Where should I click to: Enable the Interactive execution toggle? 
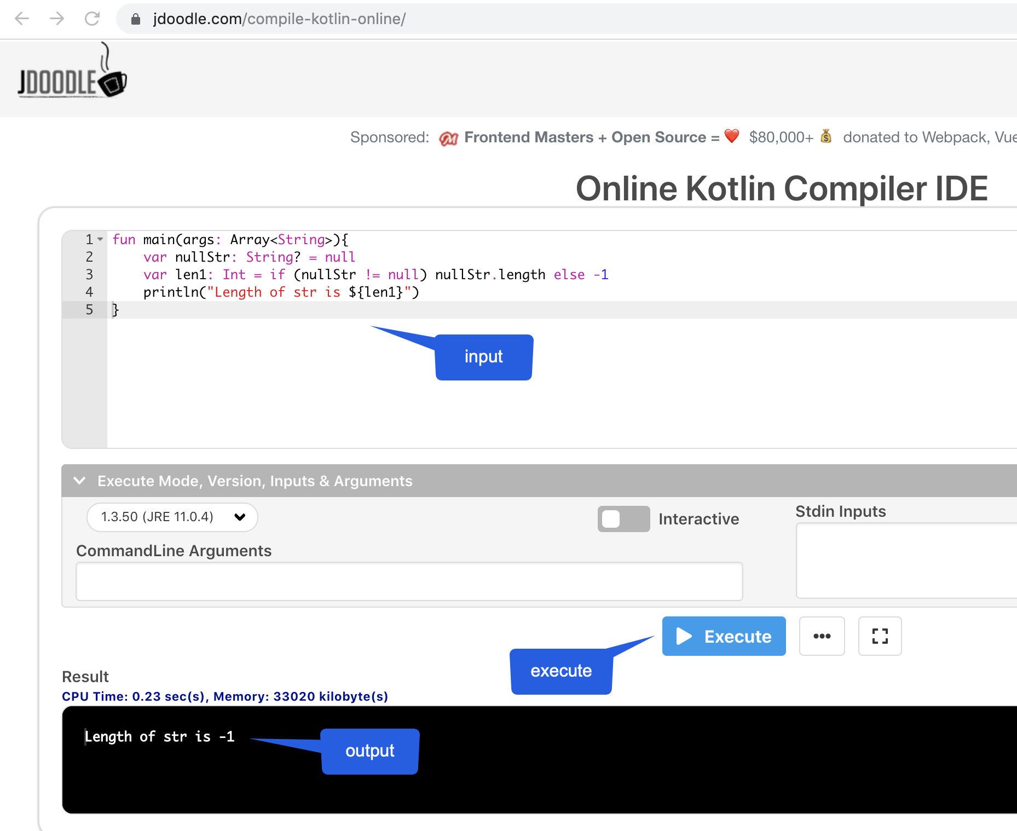[623, 518]
